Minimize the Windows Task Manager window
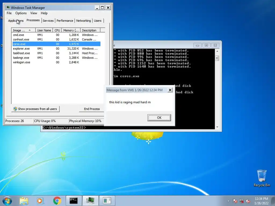The image size is (275, 206). (x=97, y=8)
